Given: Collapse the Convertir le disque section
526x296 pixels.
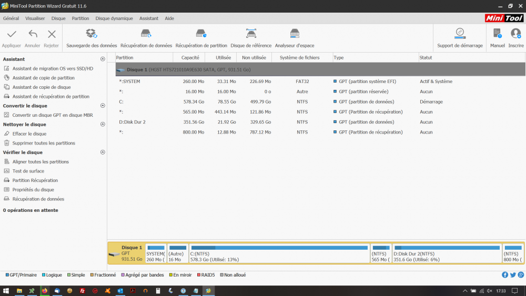Looking at the screenshot, I should tap(103, 106).
